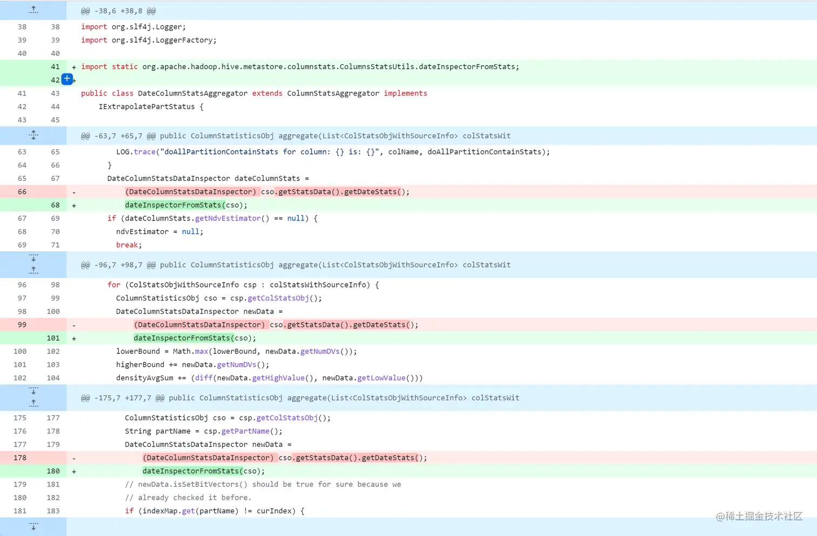Click the 'for (ColStatsObjWithSourceInfo csp' line
817x536 pixels.
243,285
